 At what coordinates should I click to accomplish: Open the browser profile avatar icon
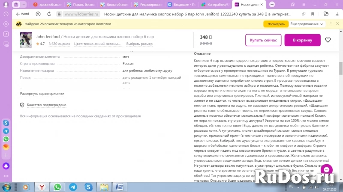[x=6, y=4]
